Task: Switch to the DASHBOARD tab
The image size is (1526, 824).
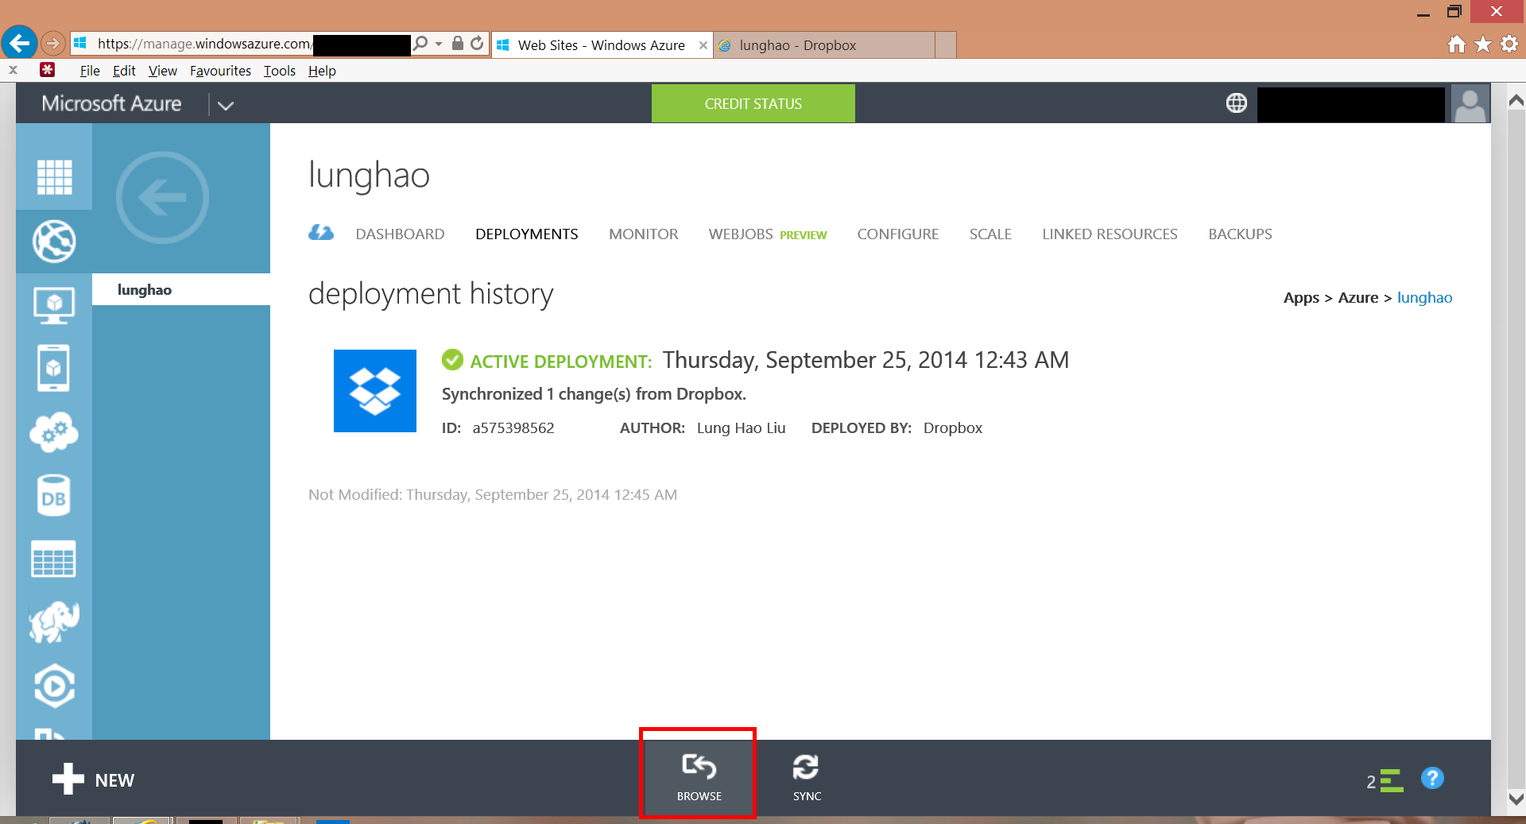Action: (400, 234)
